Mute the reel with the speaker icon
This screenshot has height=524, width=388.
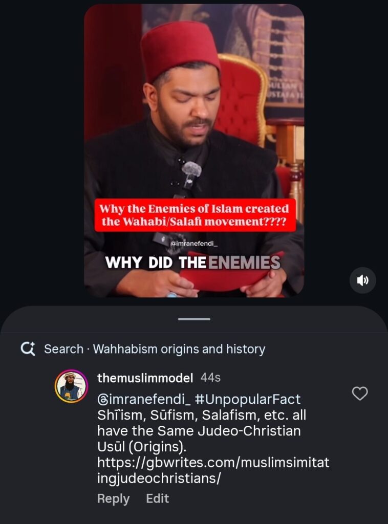coord(362,280)
